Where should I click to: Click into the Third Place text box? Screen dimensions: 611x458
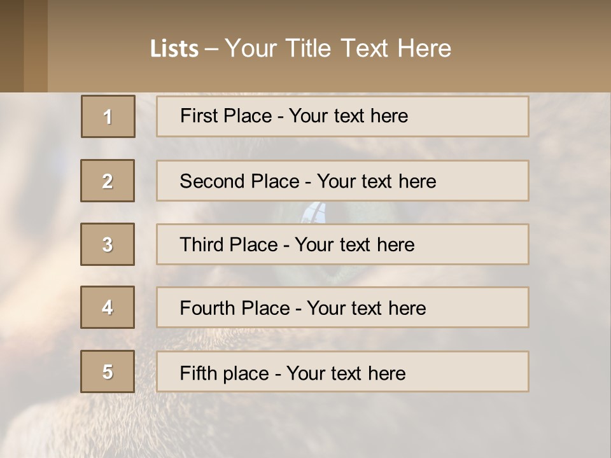(342, 244)
